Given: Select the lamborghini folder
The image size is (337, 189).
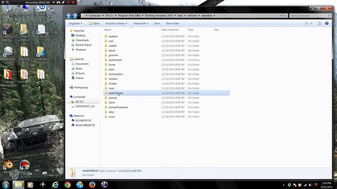Looking at the screenshot, I should pyautogui.click(x=116, y=74).
